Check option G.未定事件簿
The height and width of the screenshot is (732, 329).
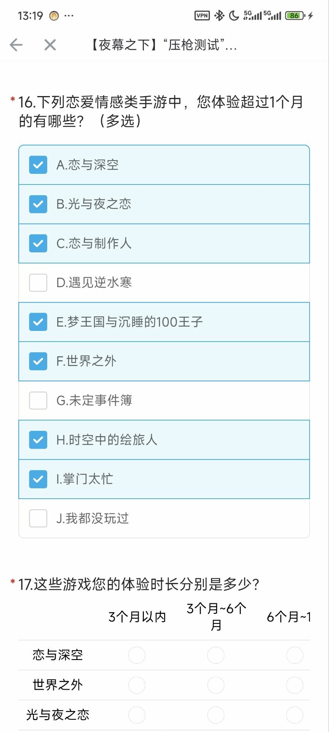38,400
